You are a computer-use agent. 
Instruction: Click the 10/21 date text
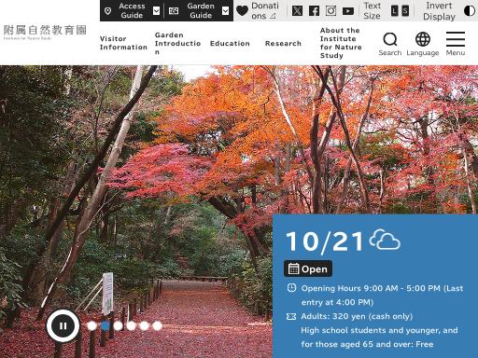click(x=325, y=241)
